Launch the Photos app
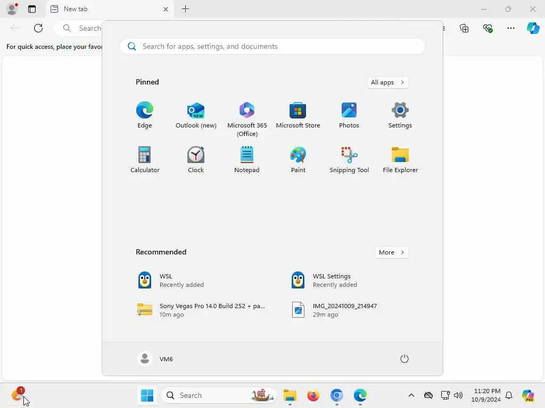The image size is (545, 408). pos(349,115)
